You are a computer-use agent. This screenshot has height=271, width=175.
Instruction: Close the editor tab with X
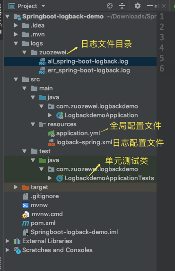(x=164, y=6)
